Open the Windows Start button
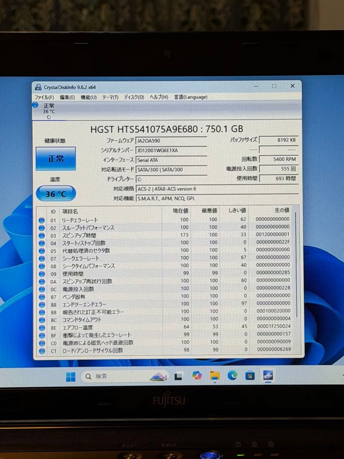The height and width of the screenshot is (459, 344). pyautogui.click(x=70, y=377)
